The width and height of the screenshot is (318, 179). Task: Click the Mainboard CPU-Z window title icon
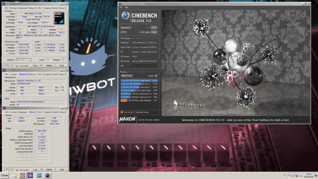(x=4, y=70)
